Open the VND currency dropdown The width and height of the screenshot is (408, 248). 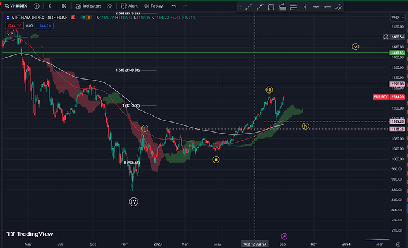[397, 17]
